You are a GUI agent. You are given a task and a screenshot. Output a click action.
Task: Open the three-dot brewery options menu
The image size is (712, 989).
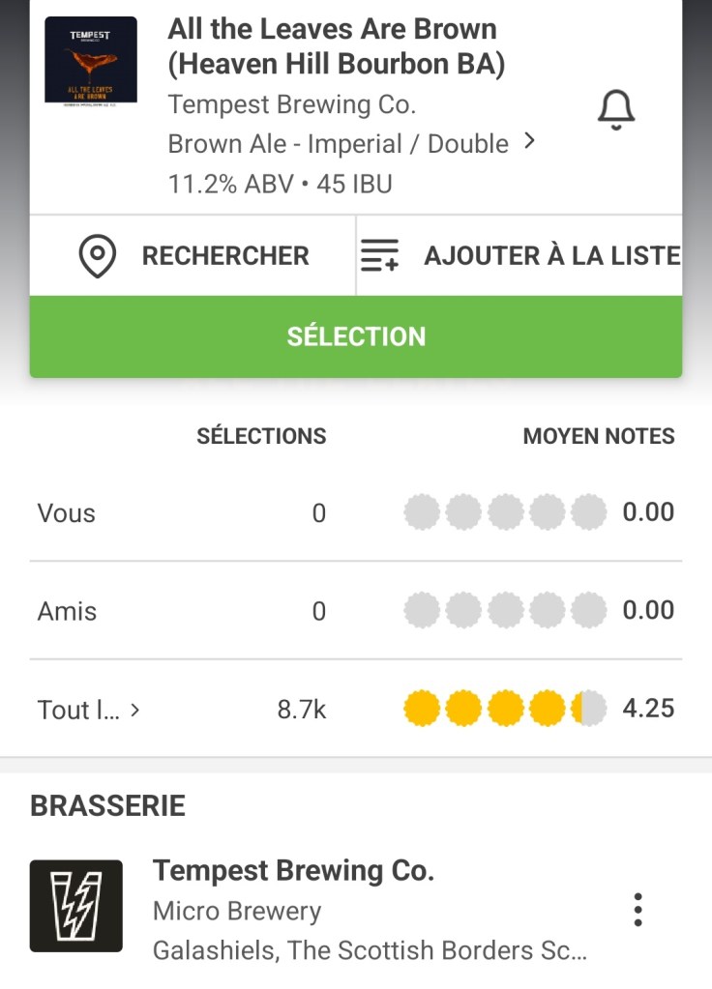point(637,910)
